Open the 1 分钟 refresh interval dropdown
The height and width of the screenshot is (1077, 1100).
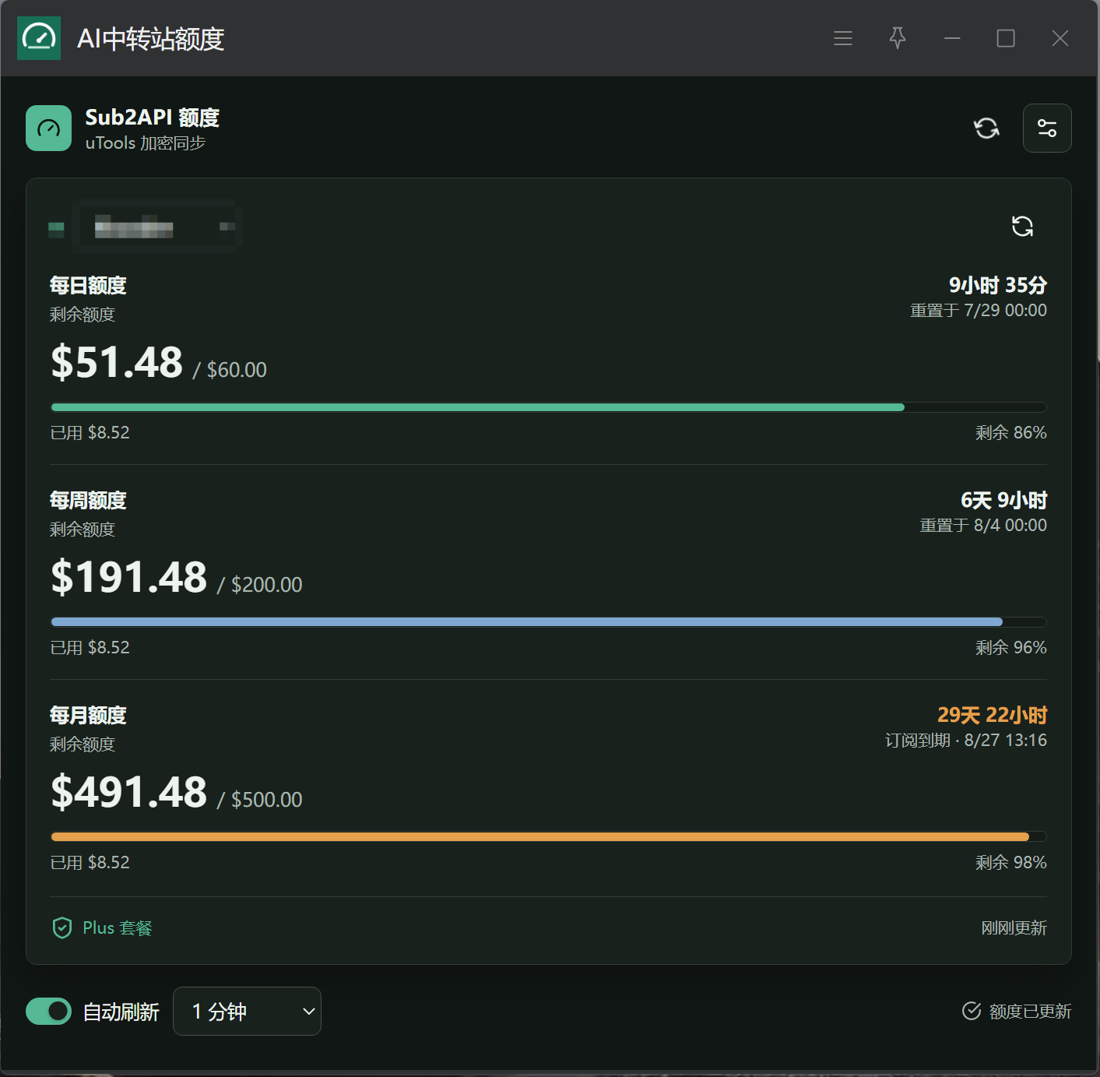[x=247, y=1012]
